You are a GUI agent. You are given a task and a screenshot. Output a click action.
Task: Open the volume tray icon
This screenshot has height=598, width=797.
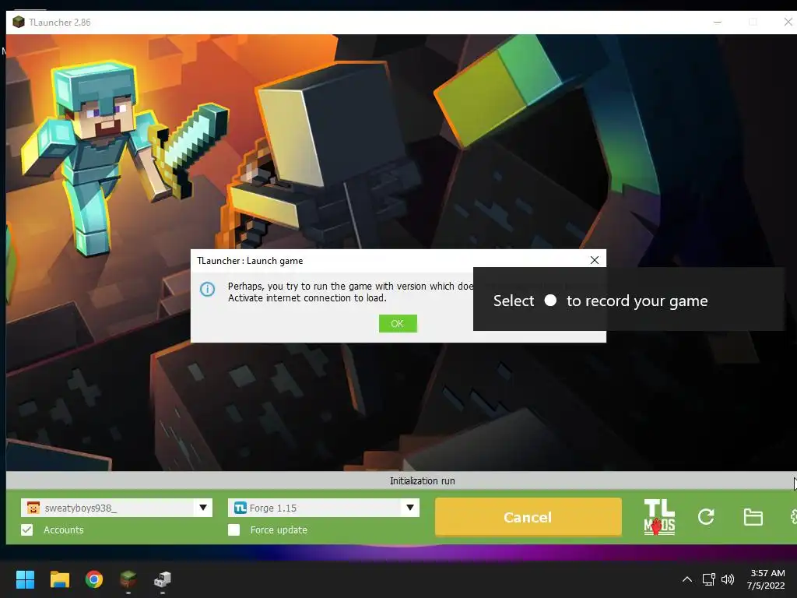click(728, 579)
